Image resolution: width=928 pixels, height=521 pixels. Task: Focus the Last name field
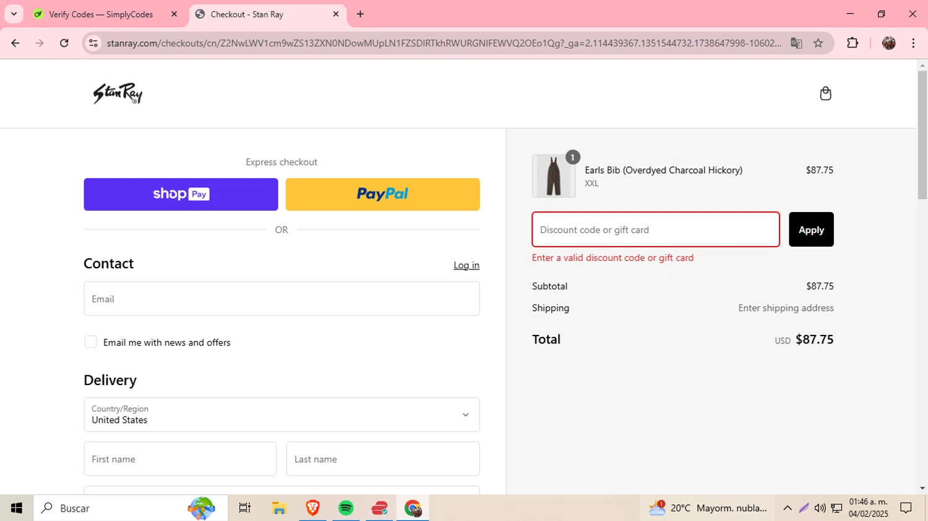tap(383, 459)
